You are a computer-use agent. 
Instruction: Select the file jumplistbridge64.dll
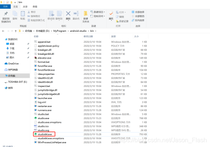click(x=49, y=94)
